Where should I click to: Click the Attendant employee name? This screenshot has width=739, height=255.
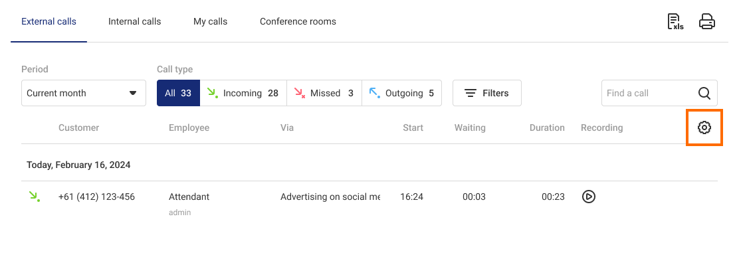[x=189, y=197]
